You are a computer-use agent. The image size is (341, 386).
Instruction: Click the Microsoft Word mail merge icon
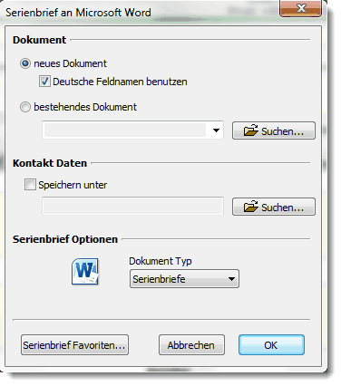[x=85, y=271]
